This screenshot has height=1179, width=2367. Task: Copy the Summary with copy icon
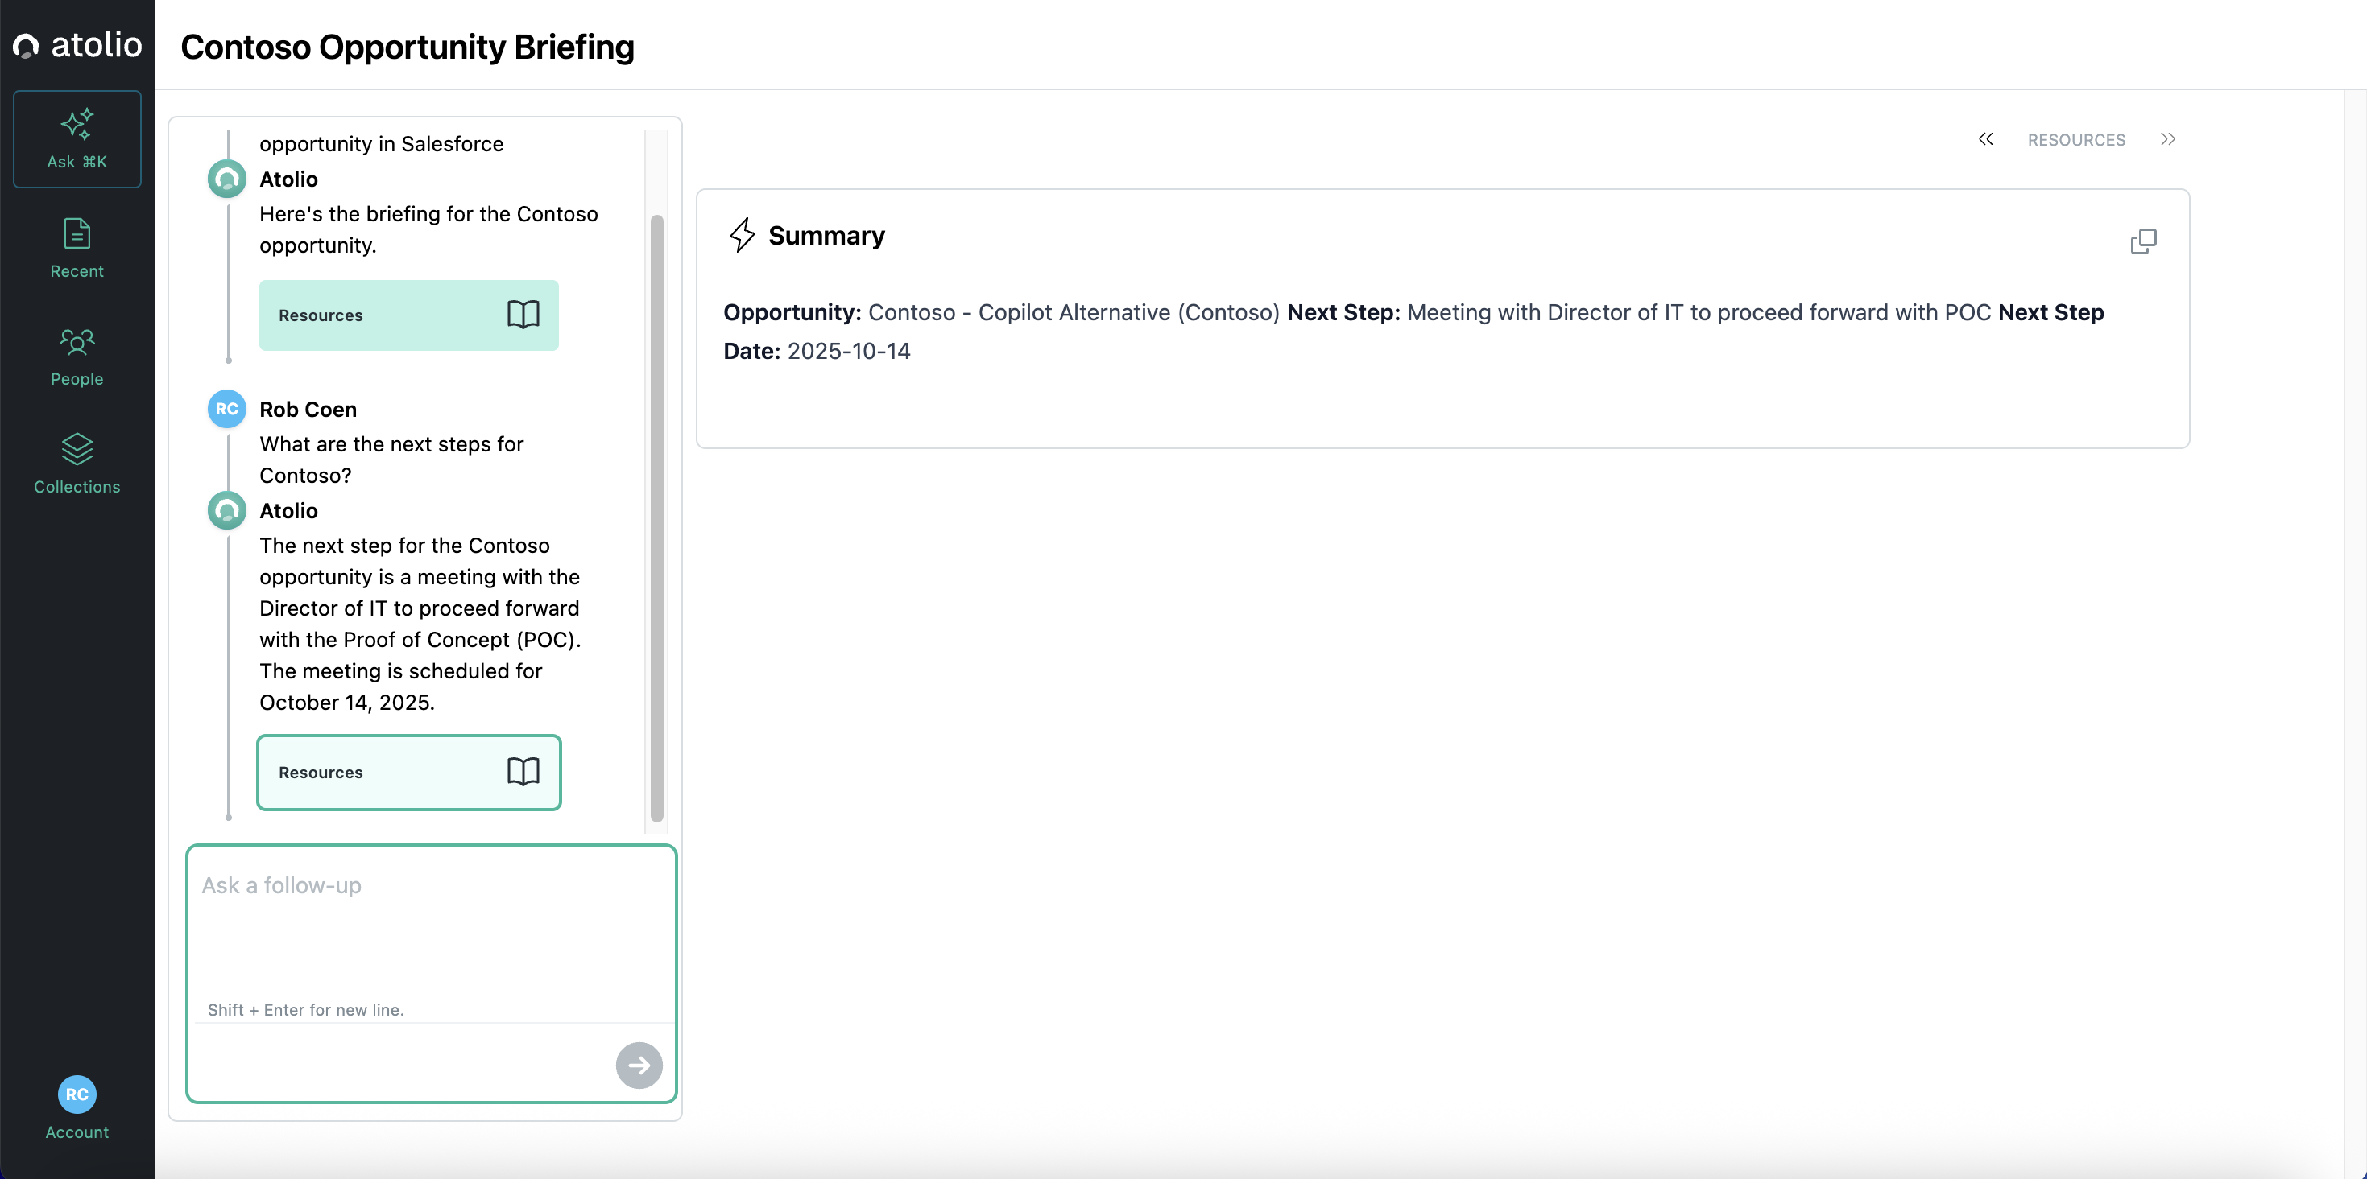2143,241
